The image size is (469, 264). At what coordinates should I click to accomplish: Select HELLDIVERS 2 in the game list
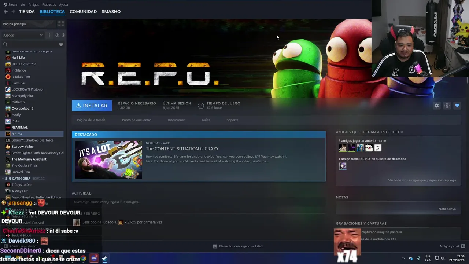pyautogui.click(x=23, y=64)
